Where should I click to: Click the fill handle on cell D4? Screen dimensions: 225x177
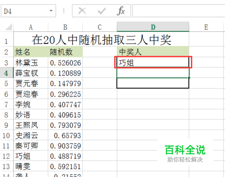pyautogui.click(x=189, y=78)
